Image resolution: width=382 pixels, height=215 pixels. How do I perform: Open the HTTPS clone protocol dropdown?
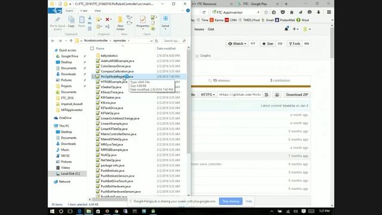[208, 94]
